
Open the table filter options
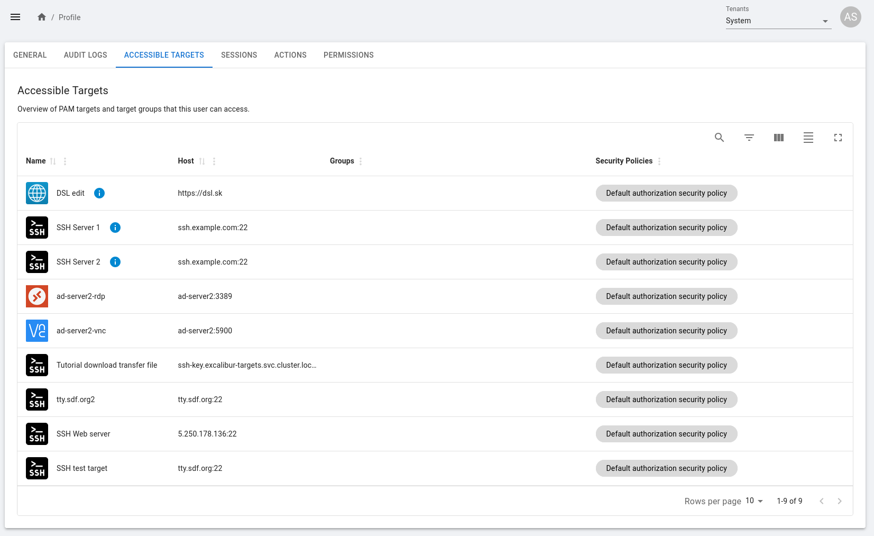pos(749,138)
